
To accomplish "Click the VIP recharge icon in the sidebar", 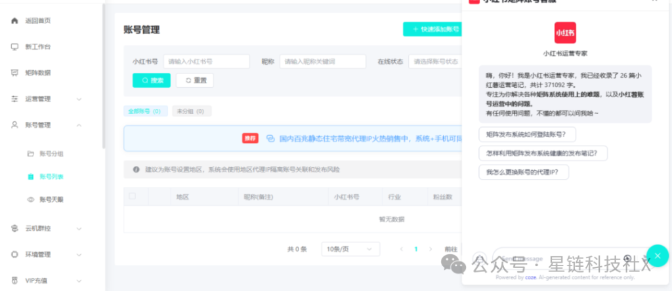I will 14,281.
